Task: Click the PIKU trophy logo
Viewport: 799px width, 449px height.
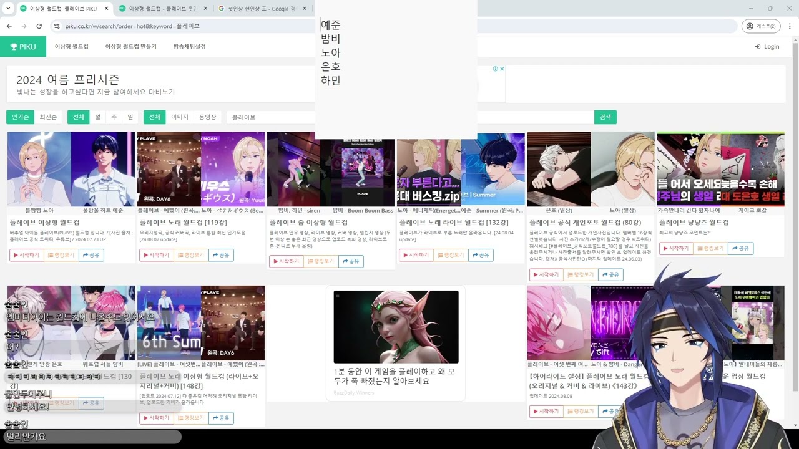Action: tap(24, 47)
